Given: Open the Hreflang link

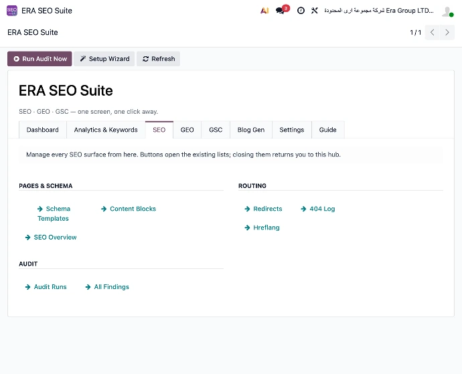Looking at the screenshot, I should [x=262, y=227].
